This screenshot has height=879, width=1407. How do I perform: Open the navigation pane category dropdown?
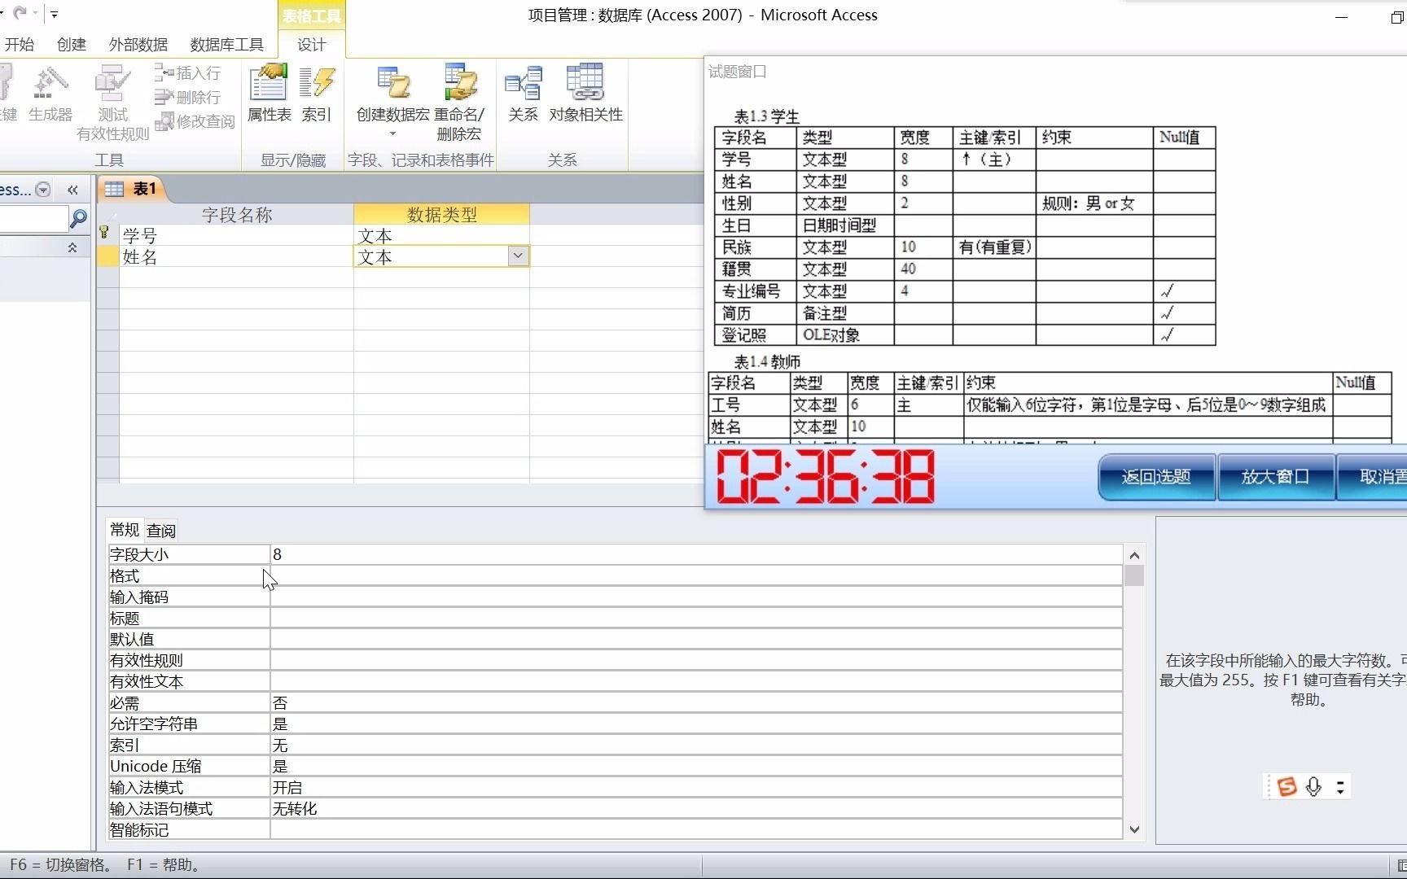[x=44, y=190]
